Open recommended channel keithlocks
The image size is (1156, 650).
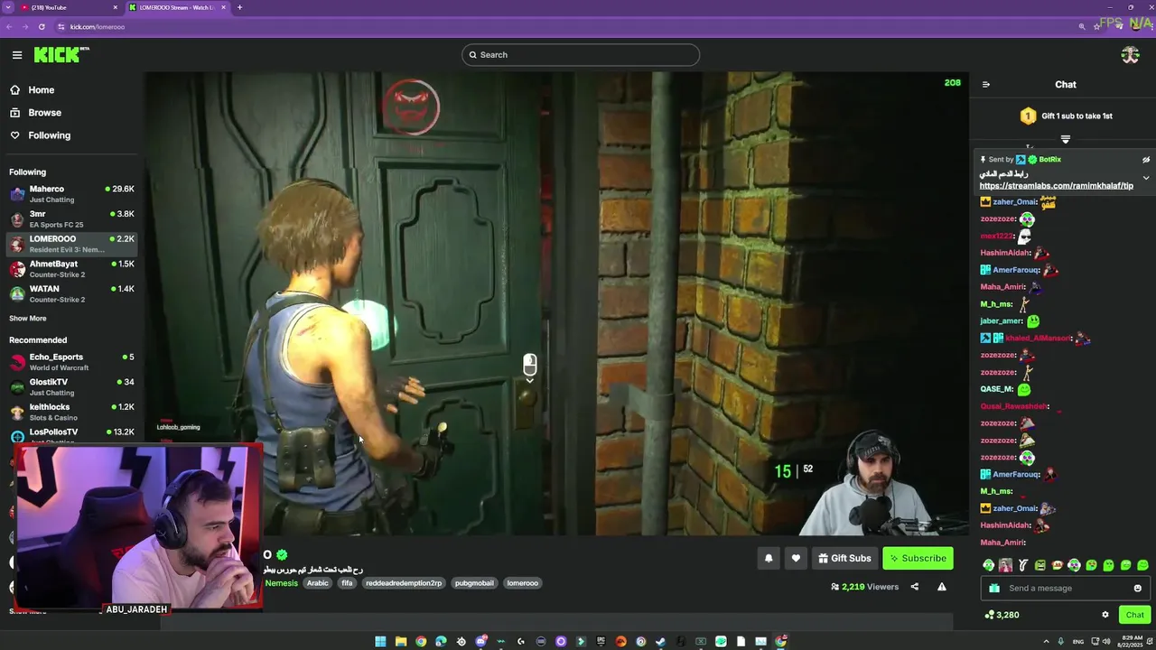(72, 412)
